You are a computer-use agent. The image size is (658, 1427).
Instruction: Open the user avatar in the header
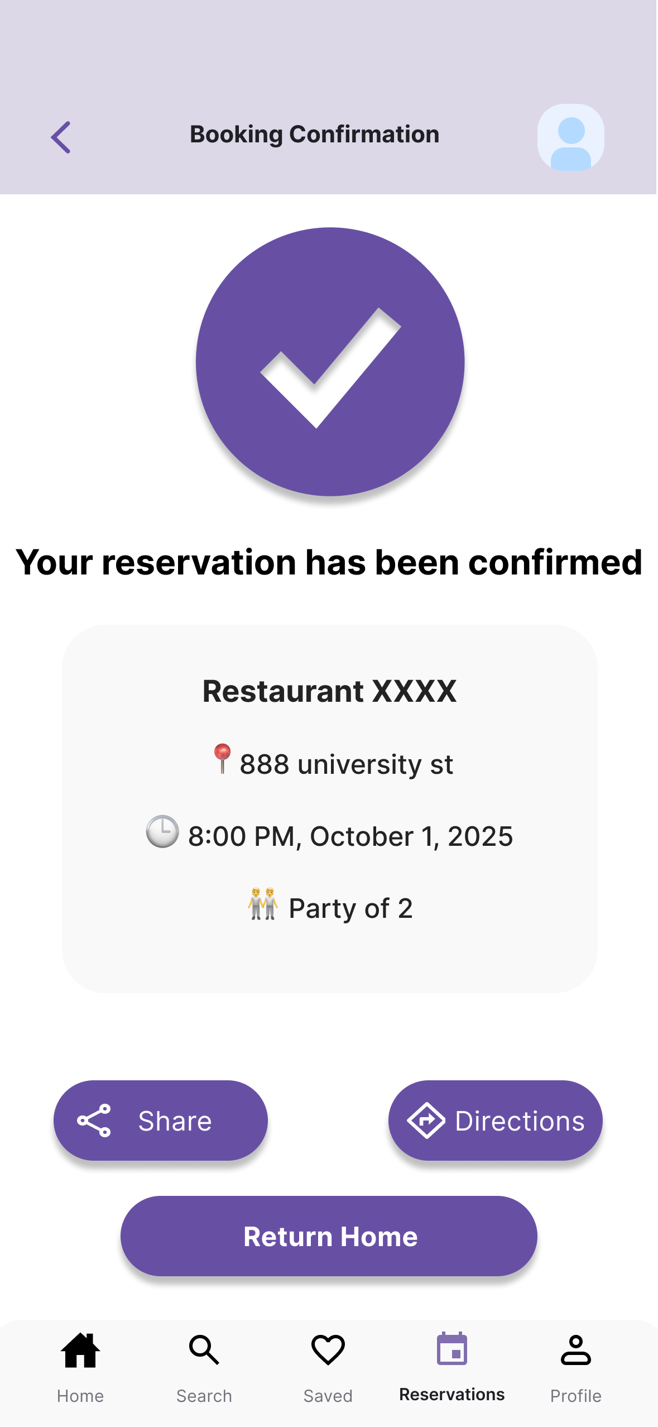pyautogui.click(x=570, y=137)
